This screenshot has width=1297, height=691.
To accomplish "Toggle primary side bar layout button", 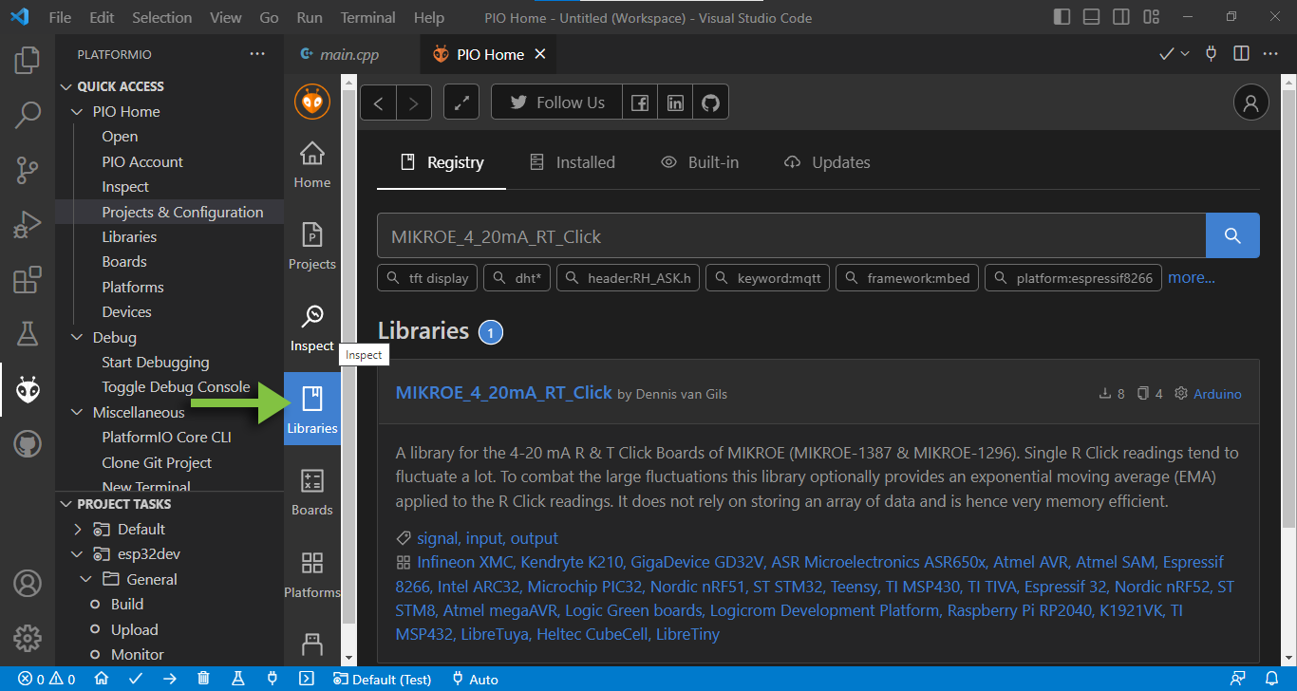I will click(x=1062, y=17).
